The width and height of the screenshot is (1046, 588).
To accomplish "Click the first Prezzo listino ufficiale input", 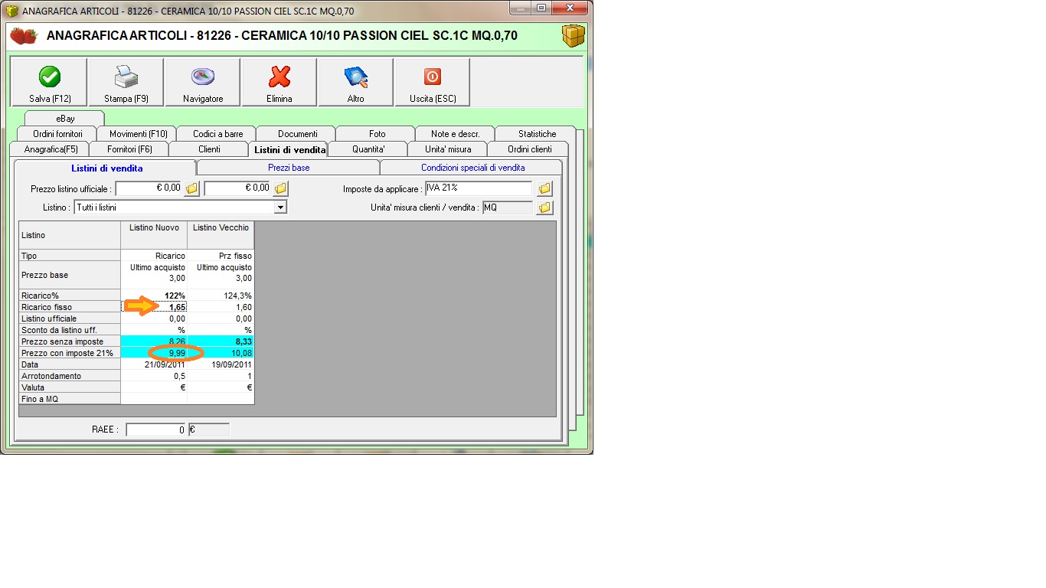I will pyautogui.click(x=149, y=188).
